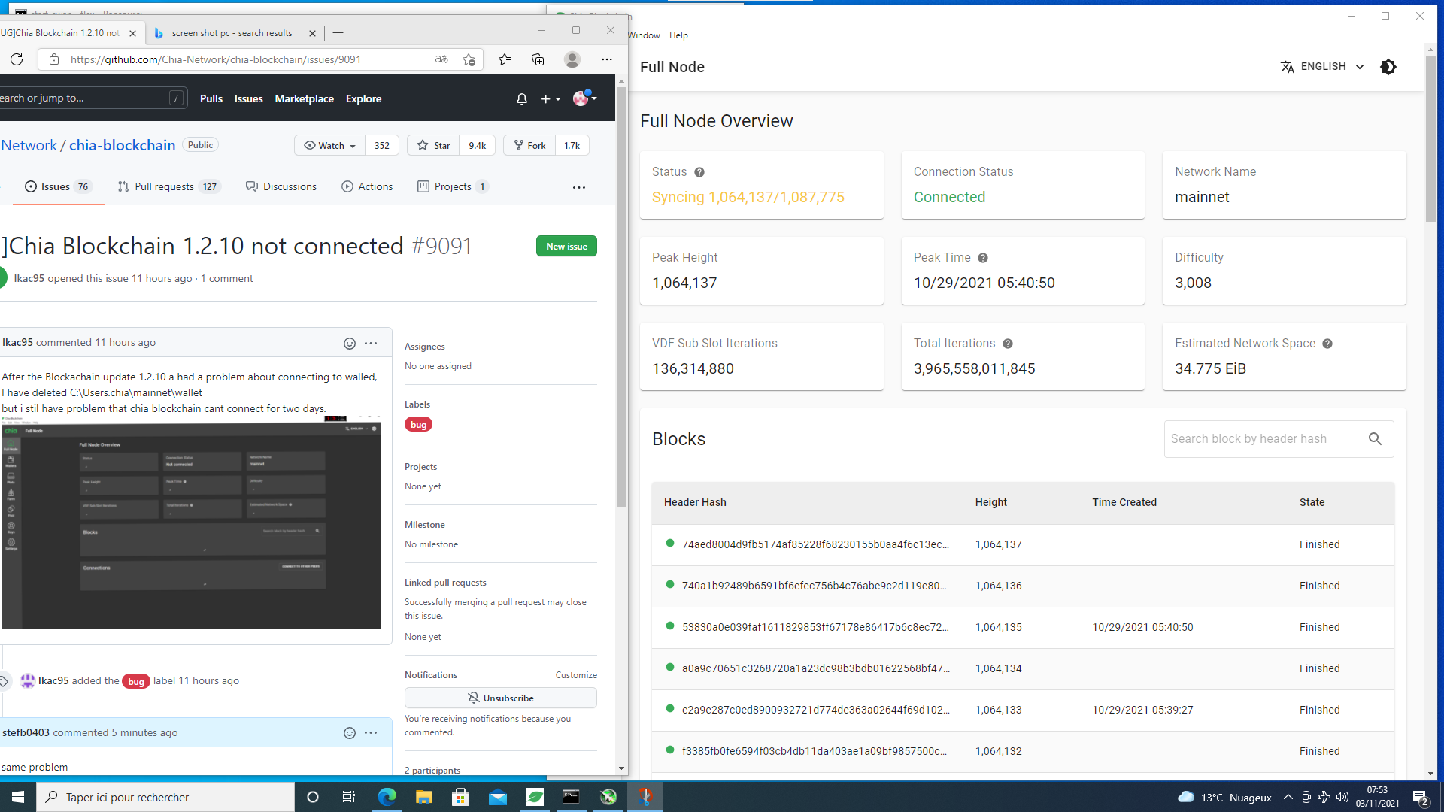Open the attached Chia screenshot thumbnail
Viewport: 1444px width, 812px height.
191,523
